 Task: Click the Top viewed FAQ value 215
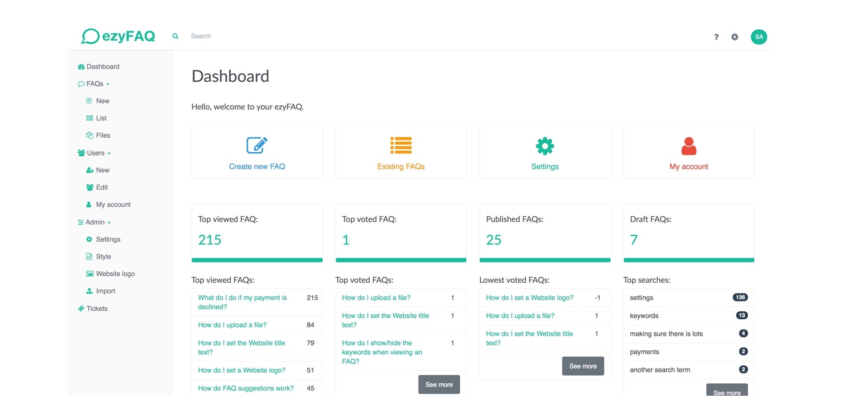(x=210, y=240)
